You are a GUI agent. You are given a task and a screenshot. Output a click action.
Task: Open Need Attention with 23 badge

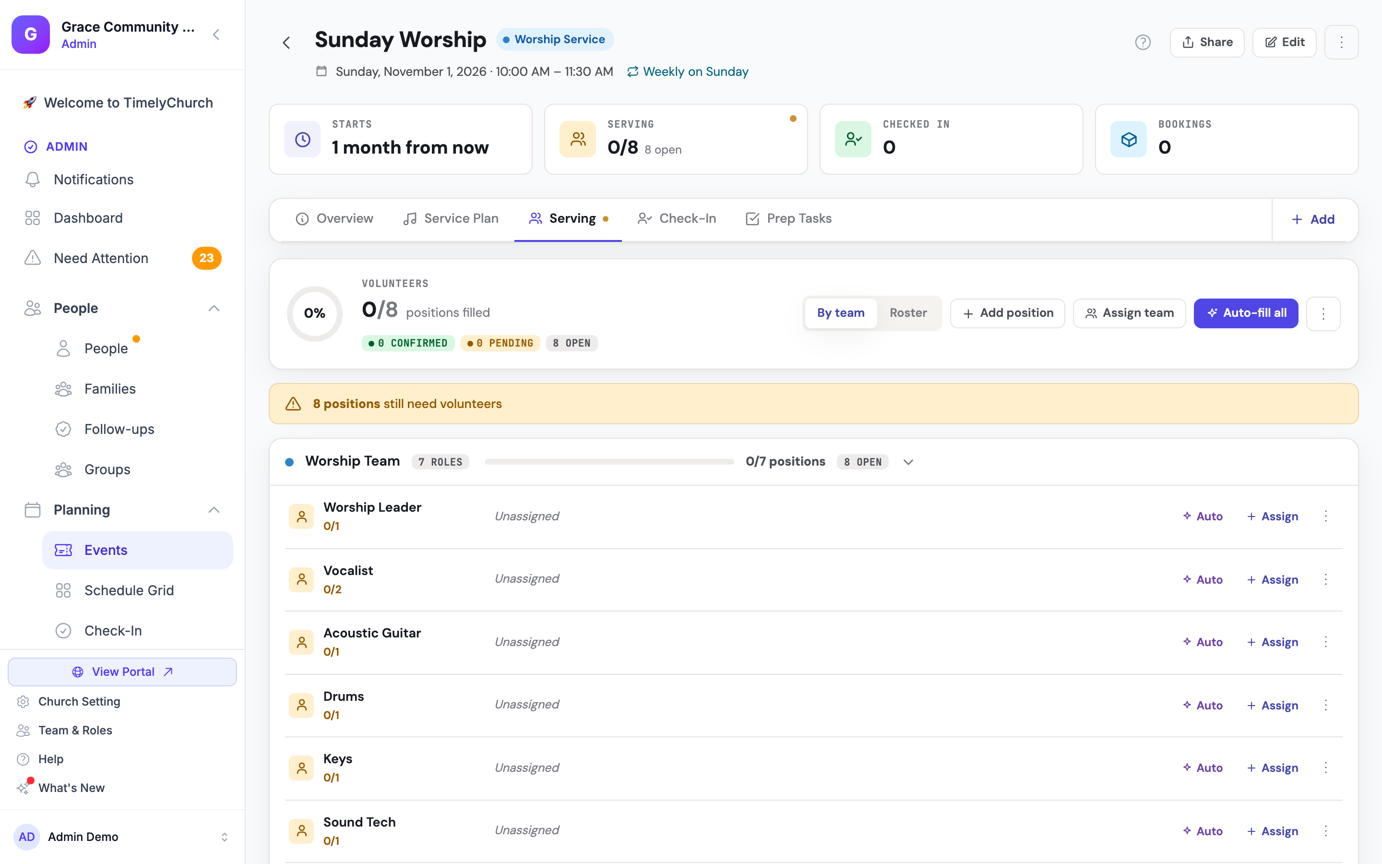pos(122,258)
